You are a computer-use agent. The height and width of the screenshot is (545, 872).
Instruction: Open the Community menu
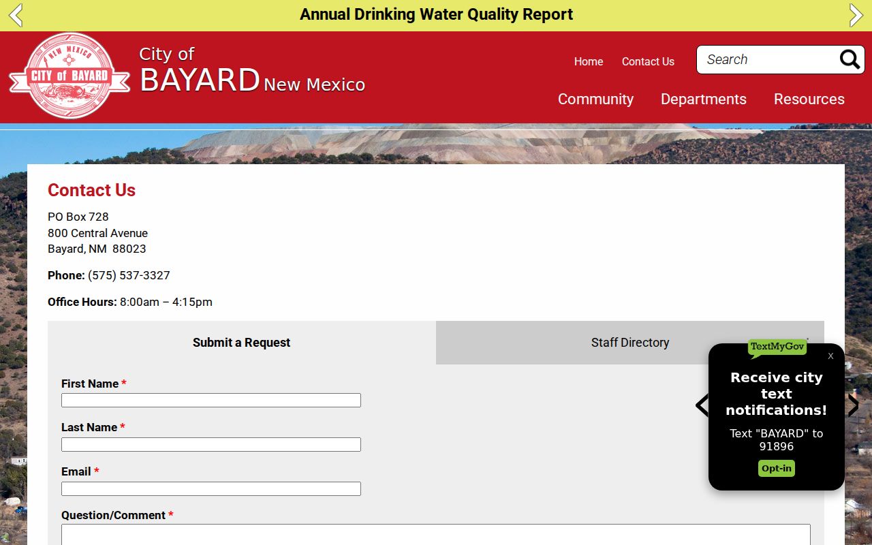coord(595,99)
